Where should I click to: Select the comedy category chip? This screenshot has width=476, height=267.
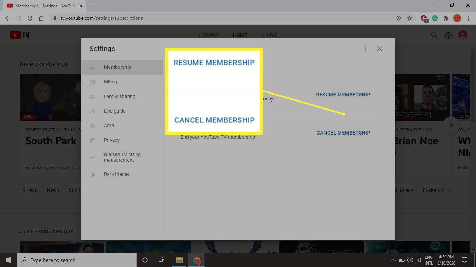coord(404,190)
